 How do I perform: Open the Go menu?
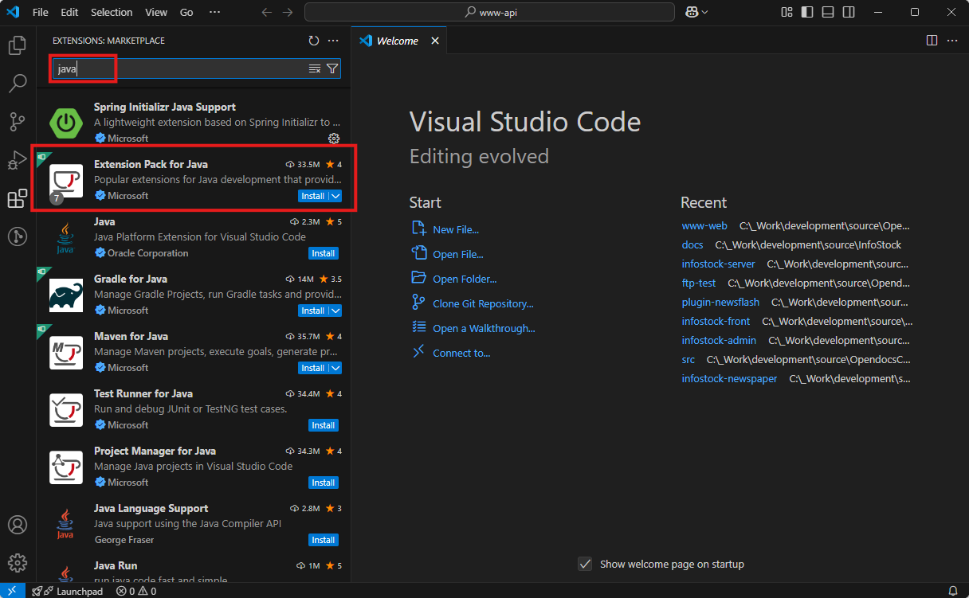point(186,12)
